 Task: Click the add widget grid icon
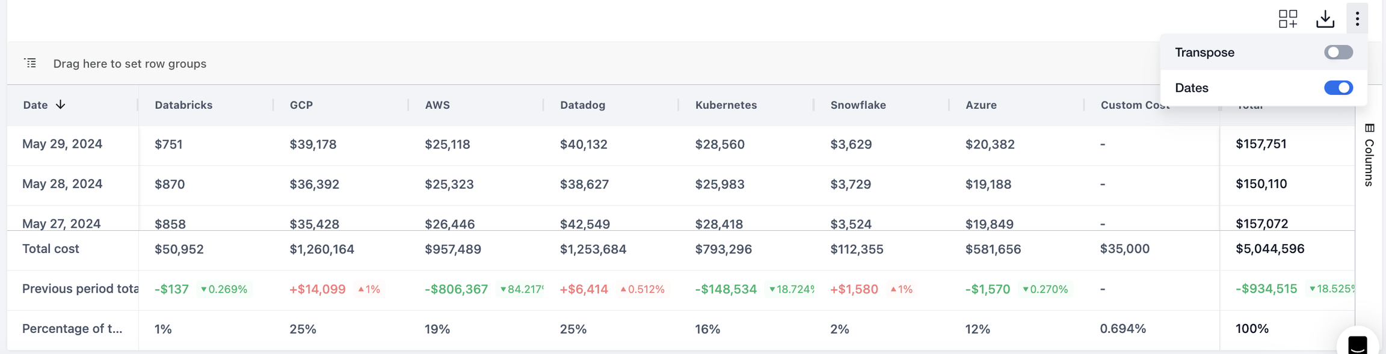click(x=1288, y=19)
